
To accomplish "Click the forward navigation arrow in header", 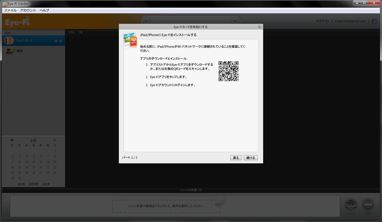I will [x=235, y=21].
